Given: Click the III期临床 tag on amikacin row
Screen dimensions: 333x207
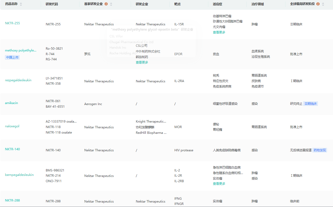Looking at the screenshot, I should (x=311, y=104).
